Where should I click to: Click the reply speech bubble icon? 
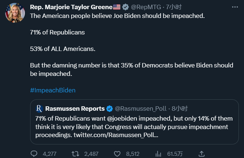(x=34, y=153)
